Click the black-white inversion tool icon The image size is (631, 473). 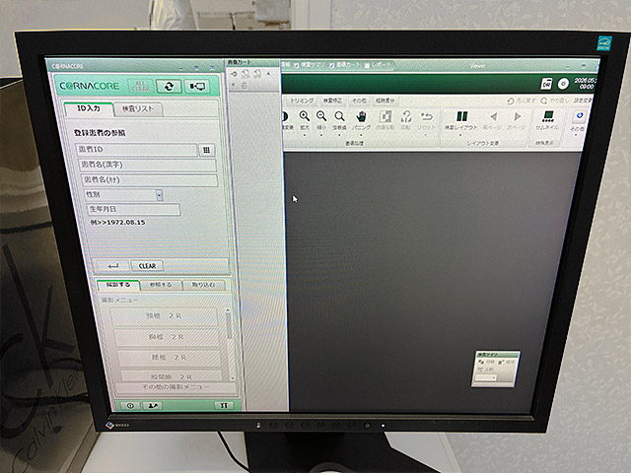pos(386,116)
